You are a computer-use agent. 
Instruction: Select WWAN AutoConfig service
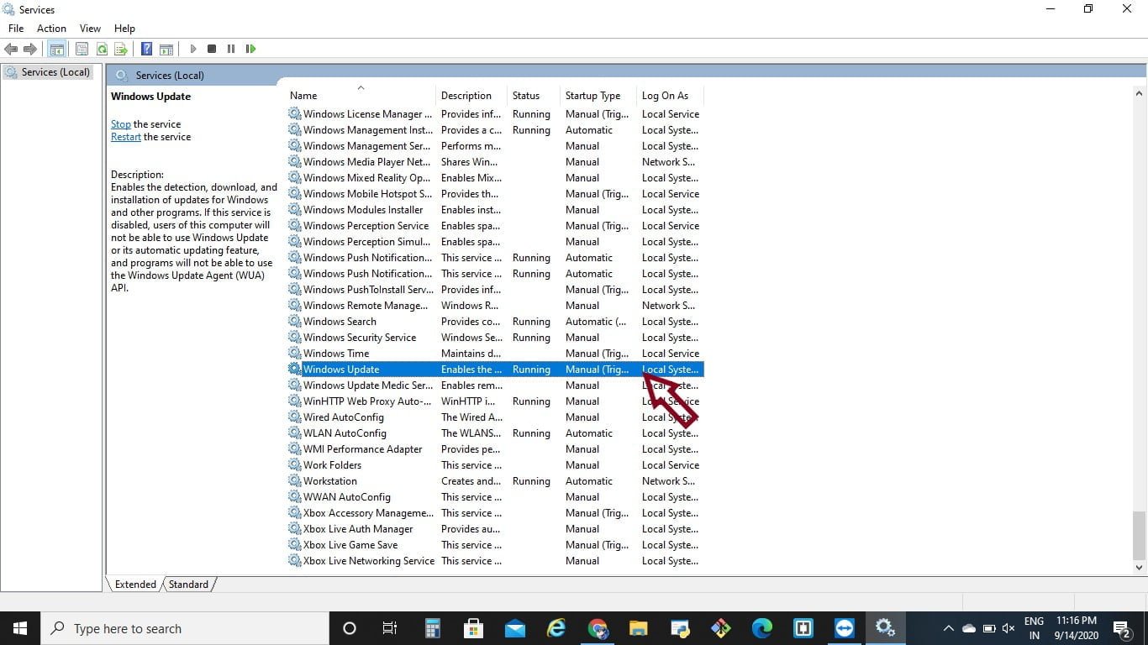click(495, 497)
